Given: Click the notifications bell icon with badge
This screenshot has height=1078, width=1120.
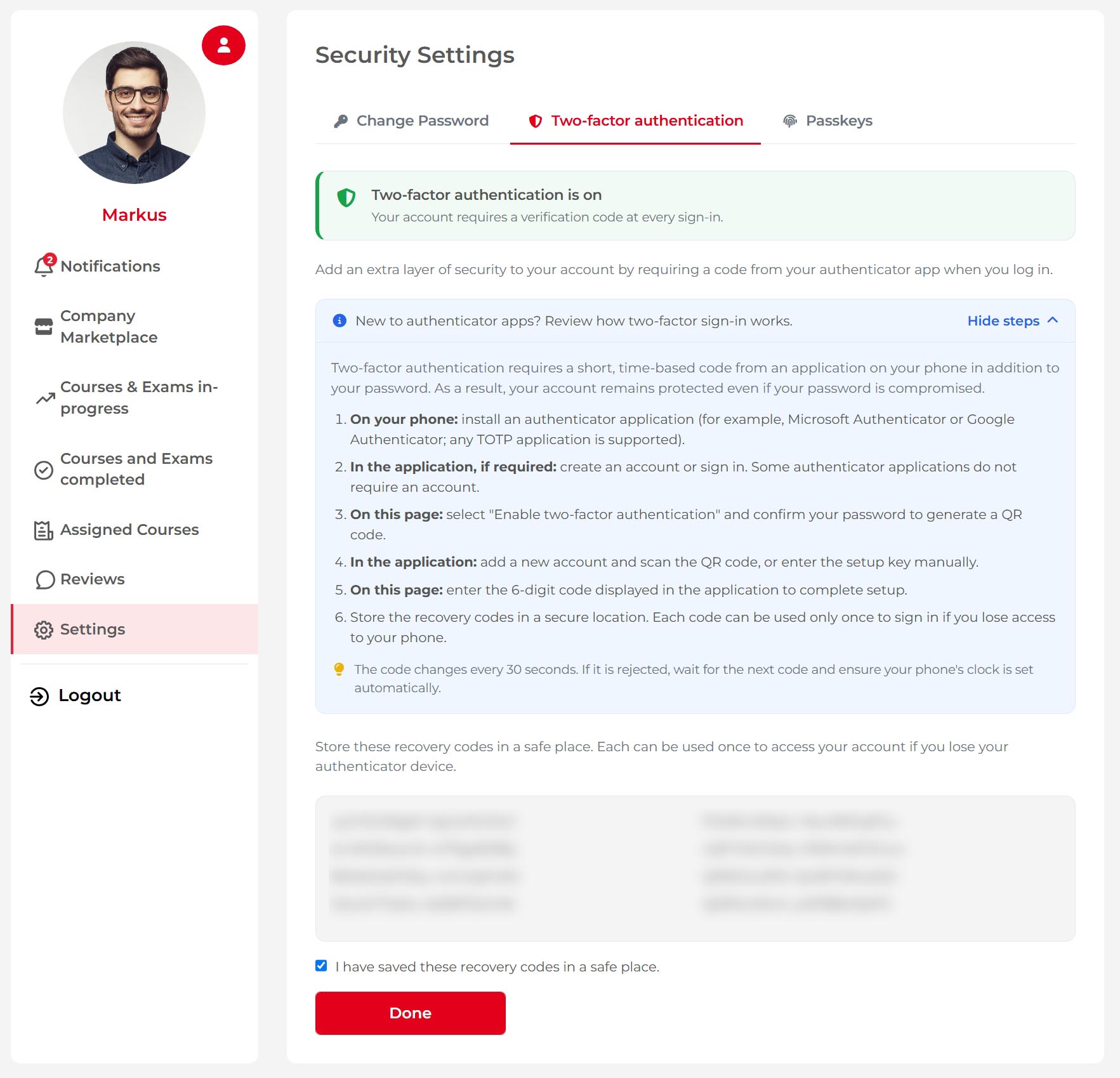Looking at the screenshot, I should click(x=44, y=265).
